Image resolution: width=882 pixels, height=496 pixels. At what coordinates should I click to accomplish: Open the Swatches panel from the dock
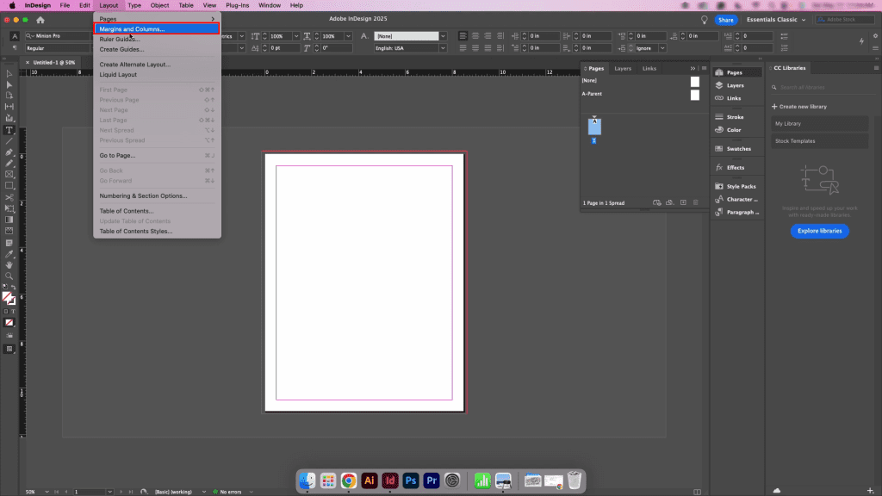(737, 148)
